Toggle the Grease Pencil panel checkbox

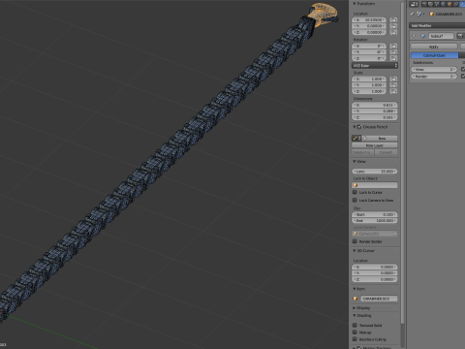click(x=359, y=127)
